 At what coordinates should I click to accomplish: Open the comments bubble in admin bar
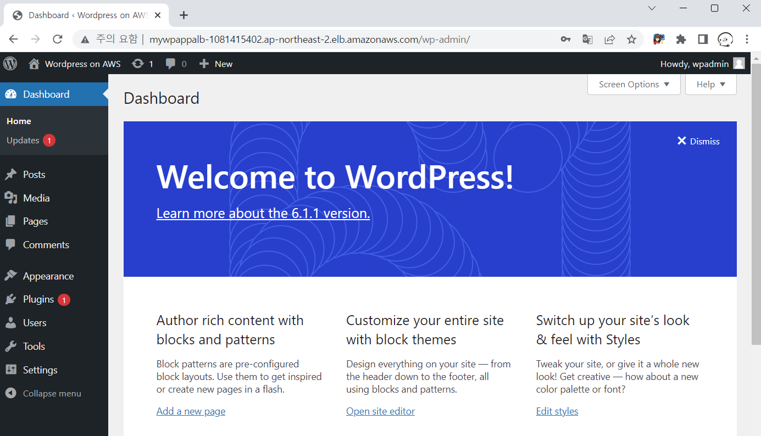[x=171, y=64]
